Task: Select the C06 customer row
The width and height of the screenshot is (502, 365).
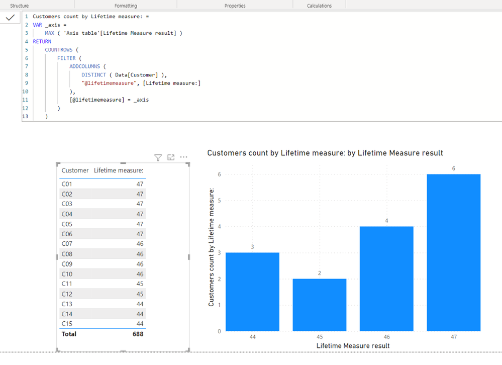Action: coord(103,234)
